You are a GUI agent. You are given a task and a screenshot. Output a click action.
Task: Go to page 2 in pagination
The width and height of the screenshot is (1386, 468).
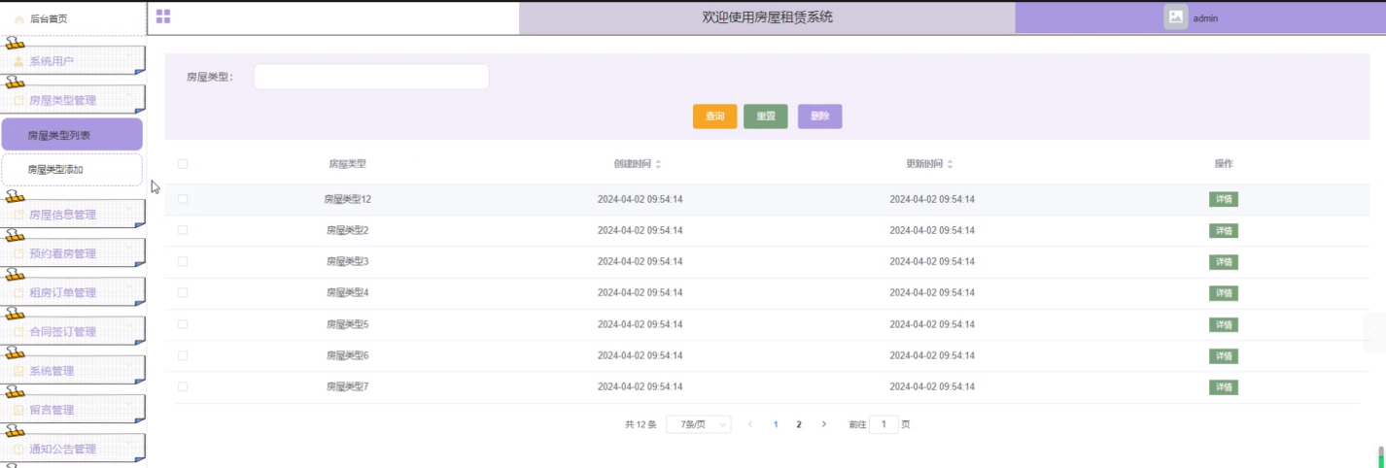799,424
